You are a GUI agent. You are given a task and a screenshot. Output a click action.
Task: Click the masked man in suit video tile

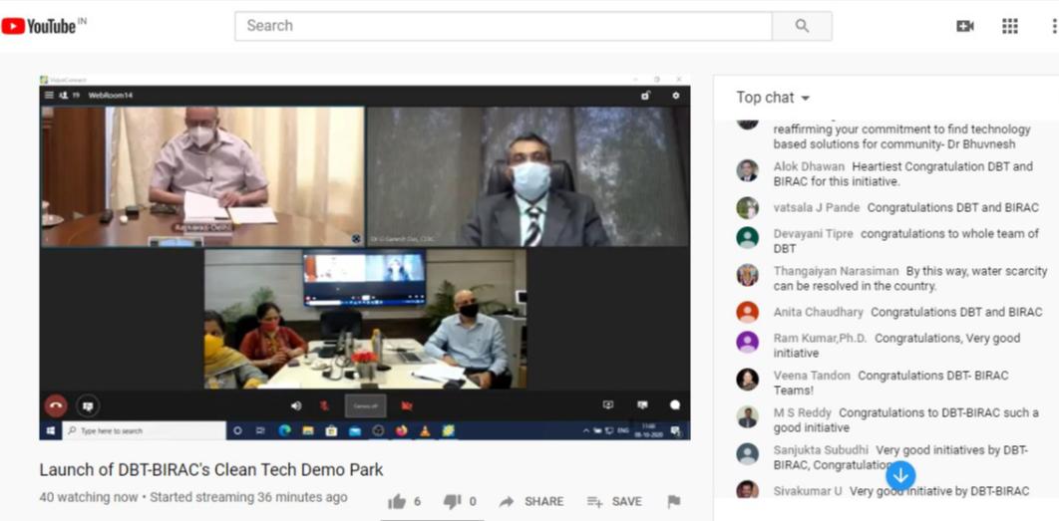pos(529,176)
